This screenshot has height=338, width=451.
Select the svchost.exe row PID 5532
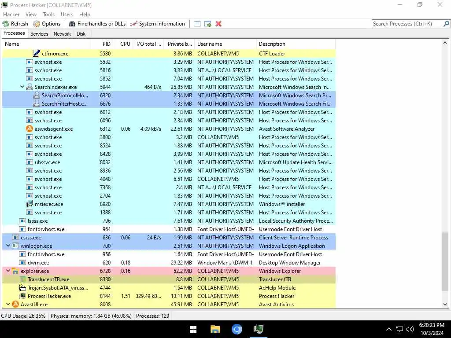click(169, 62)
